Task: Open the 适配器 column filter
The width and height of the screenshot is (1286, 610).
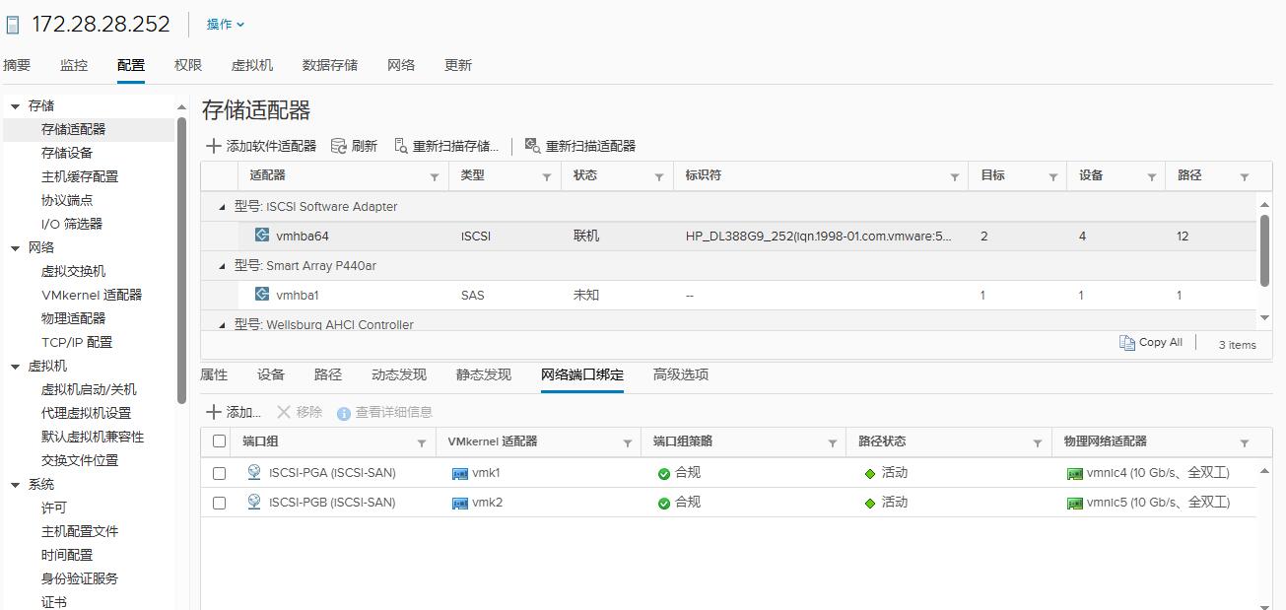Action: coord(435,176)
